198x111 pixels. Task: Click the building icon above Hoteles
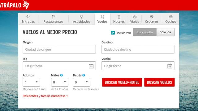pos(119,17)
